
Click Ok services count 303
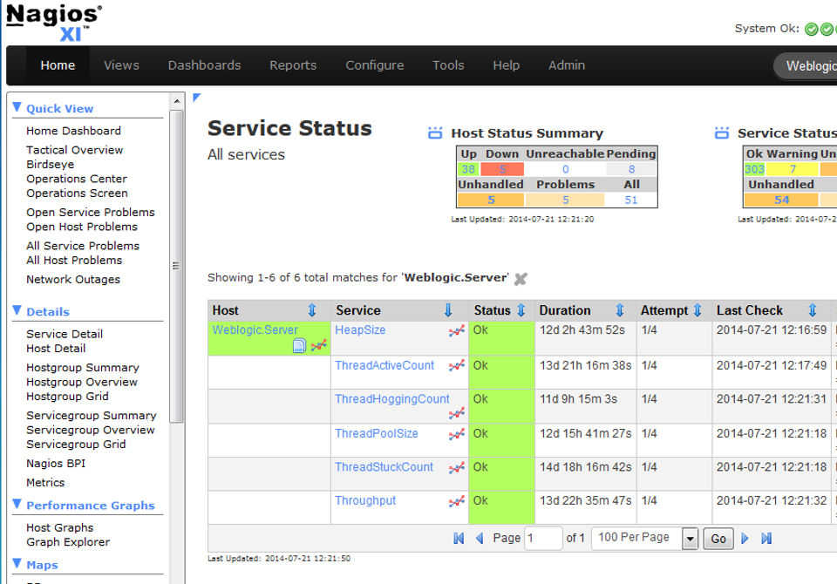(755, 169)
